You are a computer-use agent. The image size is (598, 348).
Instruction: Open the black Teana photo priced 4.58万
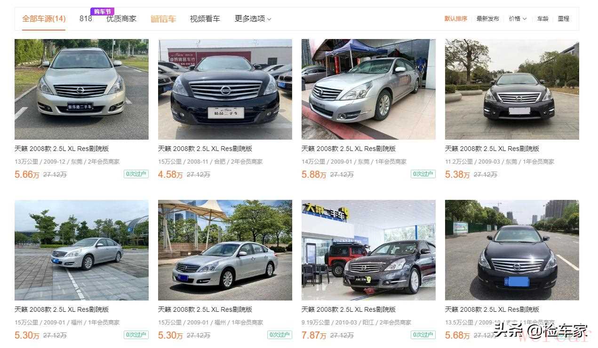pyautogui.click(x=225, y=89)
